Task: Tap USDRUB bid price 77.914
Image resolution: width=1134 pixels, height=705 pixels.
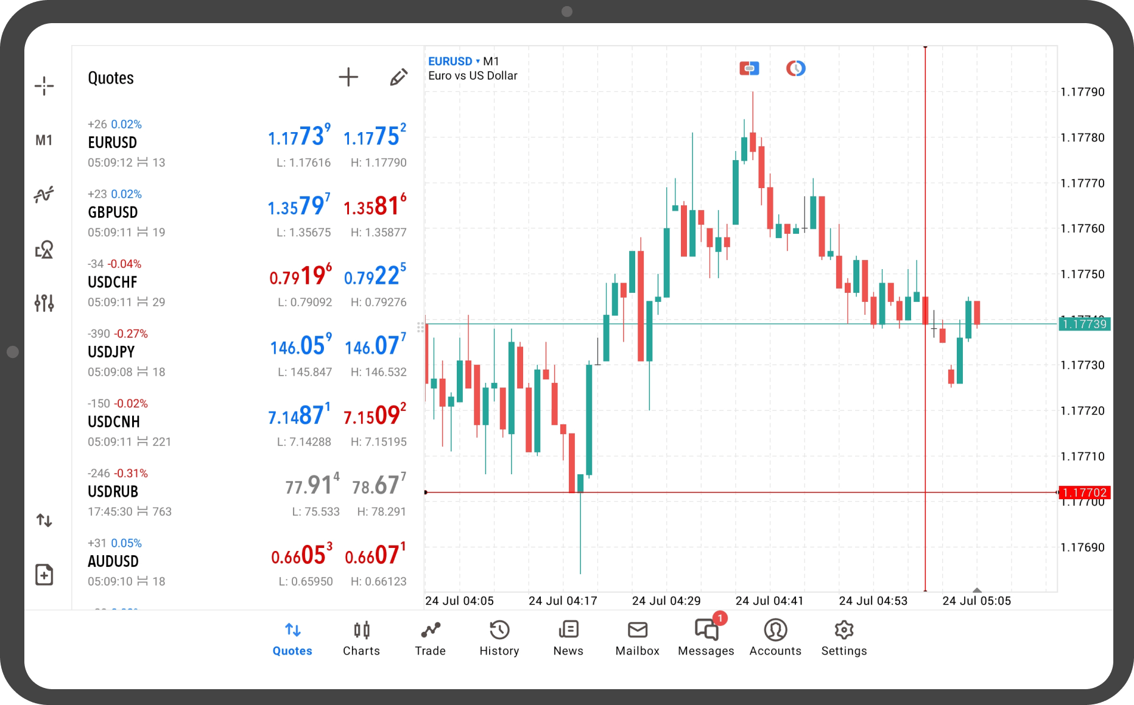Action: click(312, 485)
